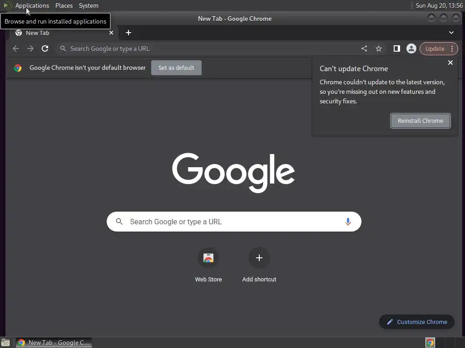
Task: Open the Applications menu
Action: pyautogui.click(x=32, y=5)
